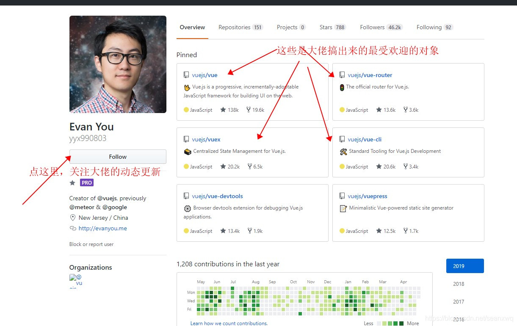Click the 1.9k fork count of vue-devtools
The image size is (517, 326).
coord(255,231)
